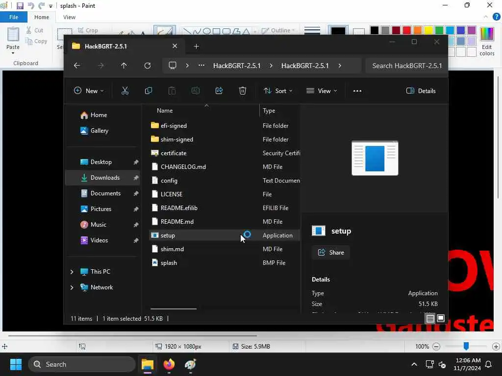
Task: Expand breadcrumb chevron after last HackBGRT-2.5.1
Action: [x=340, y=66]
